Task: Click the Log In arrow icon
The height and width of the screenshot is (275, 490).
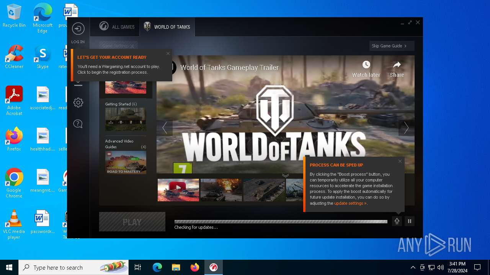Action: [78, 29]
